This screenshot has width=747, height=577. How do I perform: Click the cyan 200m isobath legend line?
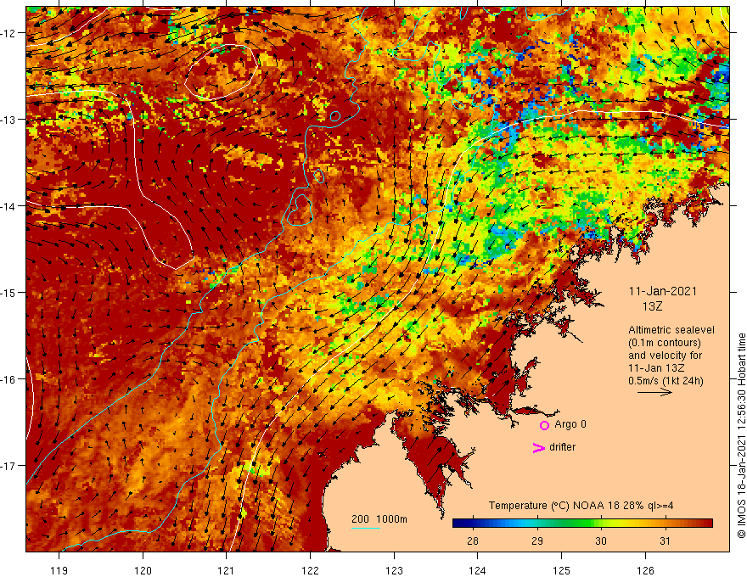coord(365,528)
